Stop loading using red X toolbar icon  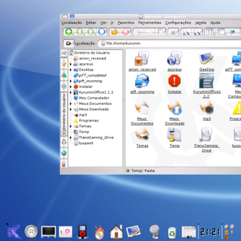click(x=126, y=32)
